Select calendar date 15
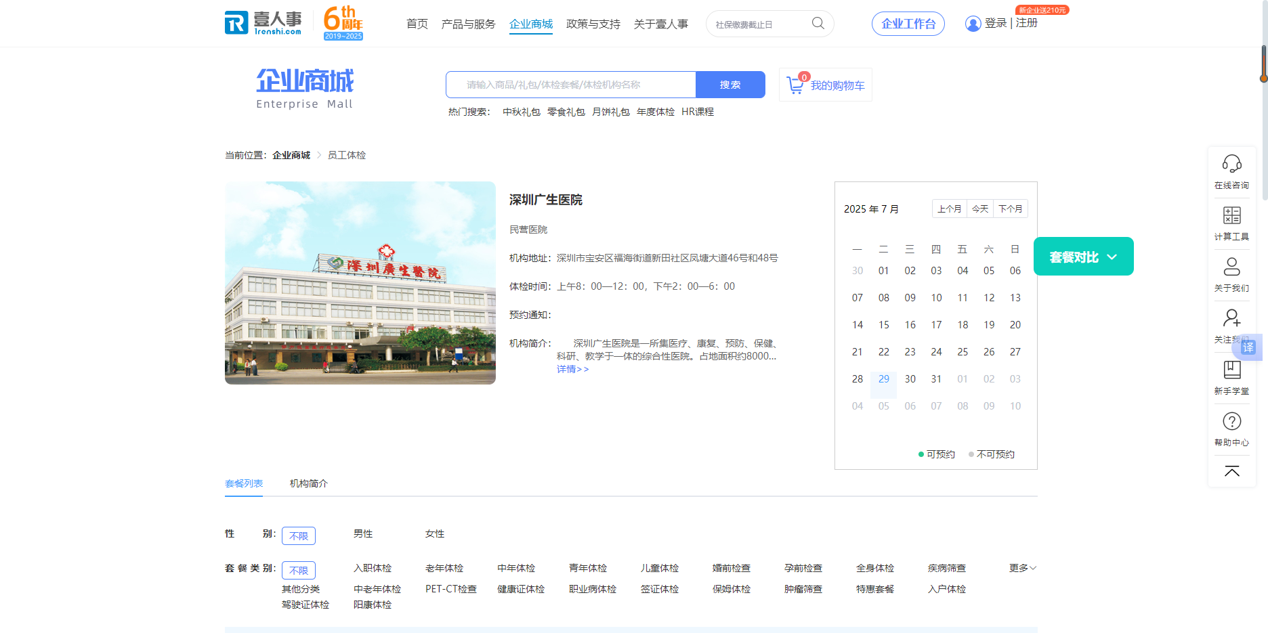The height and width of the screenshot is (633, 1268). 884,325
